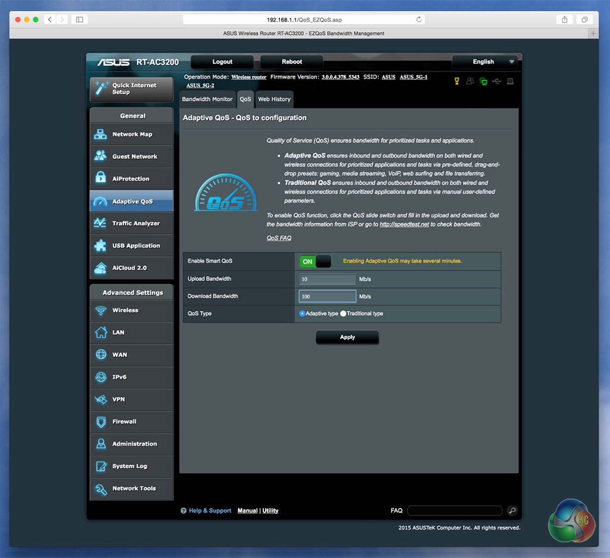Click the ASUS_5G-1 SSID link
Viewport: 610px width, 558px height.
pos(413,77)
